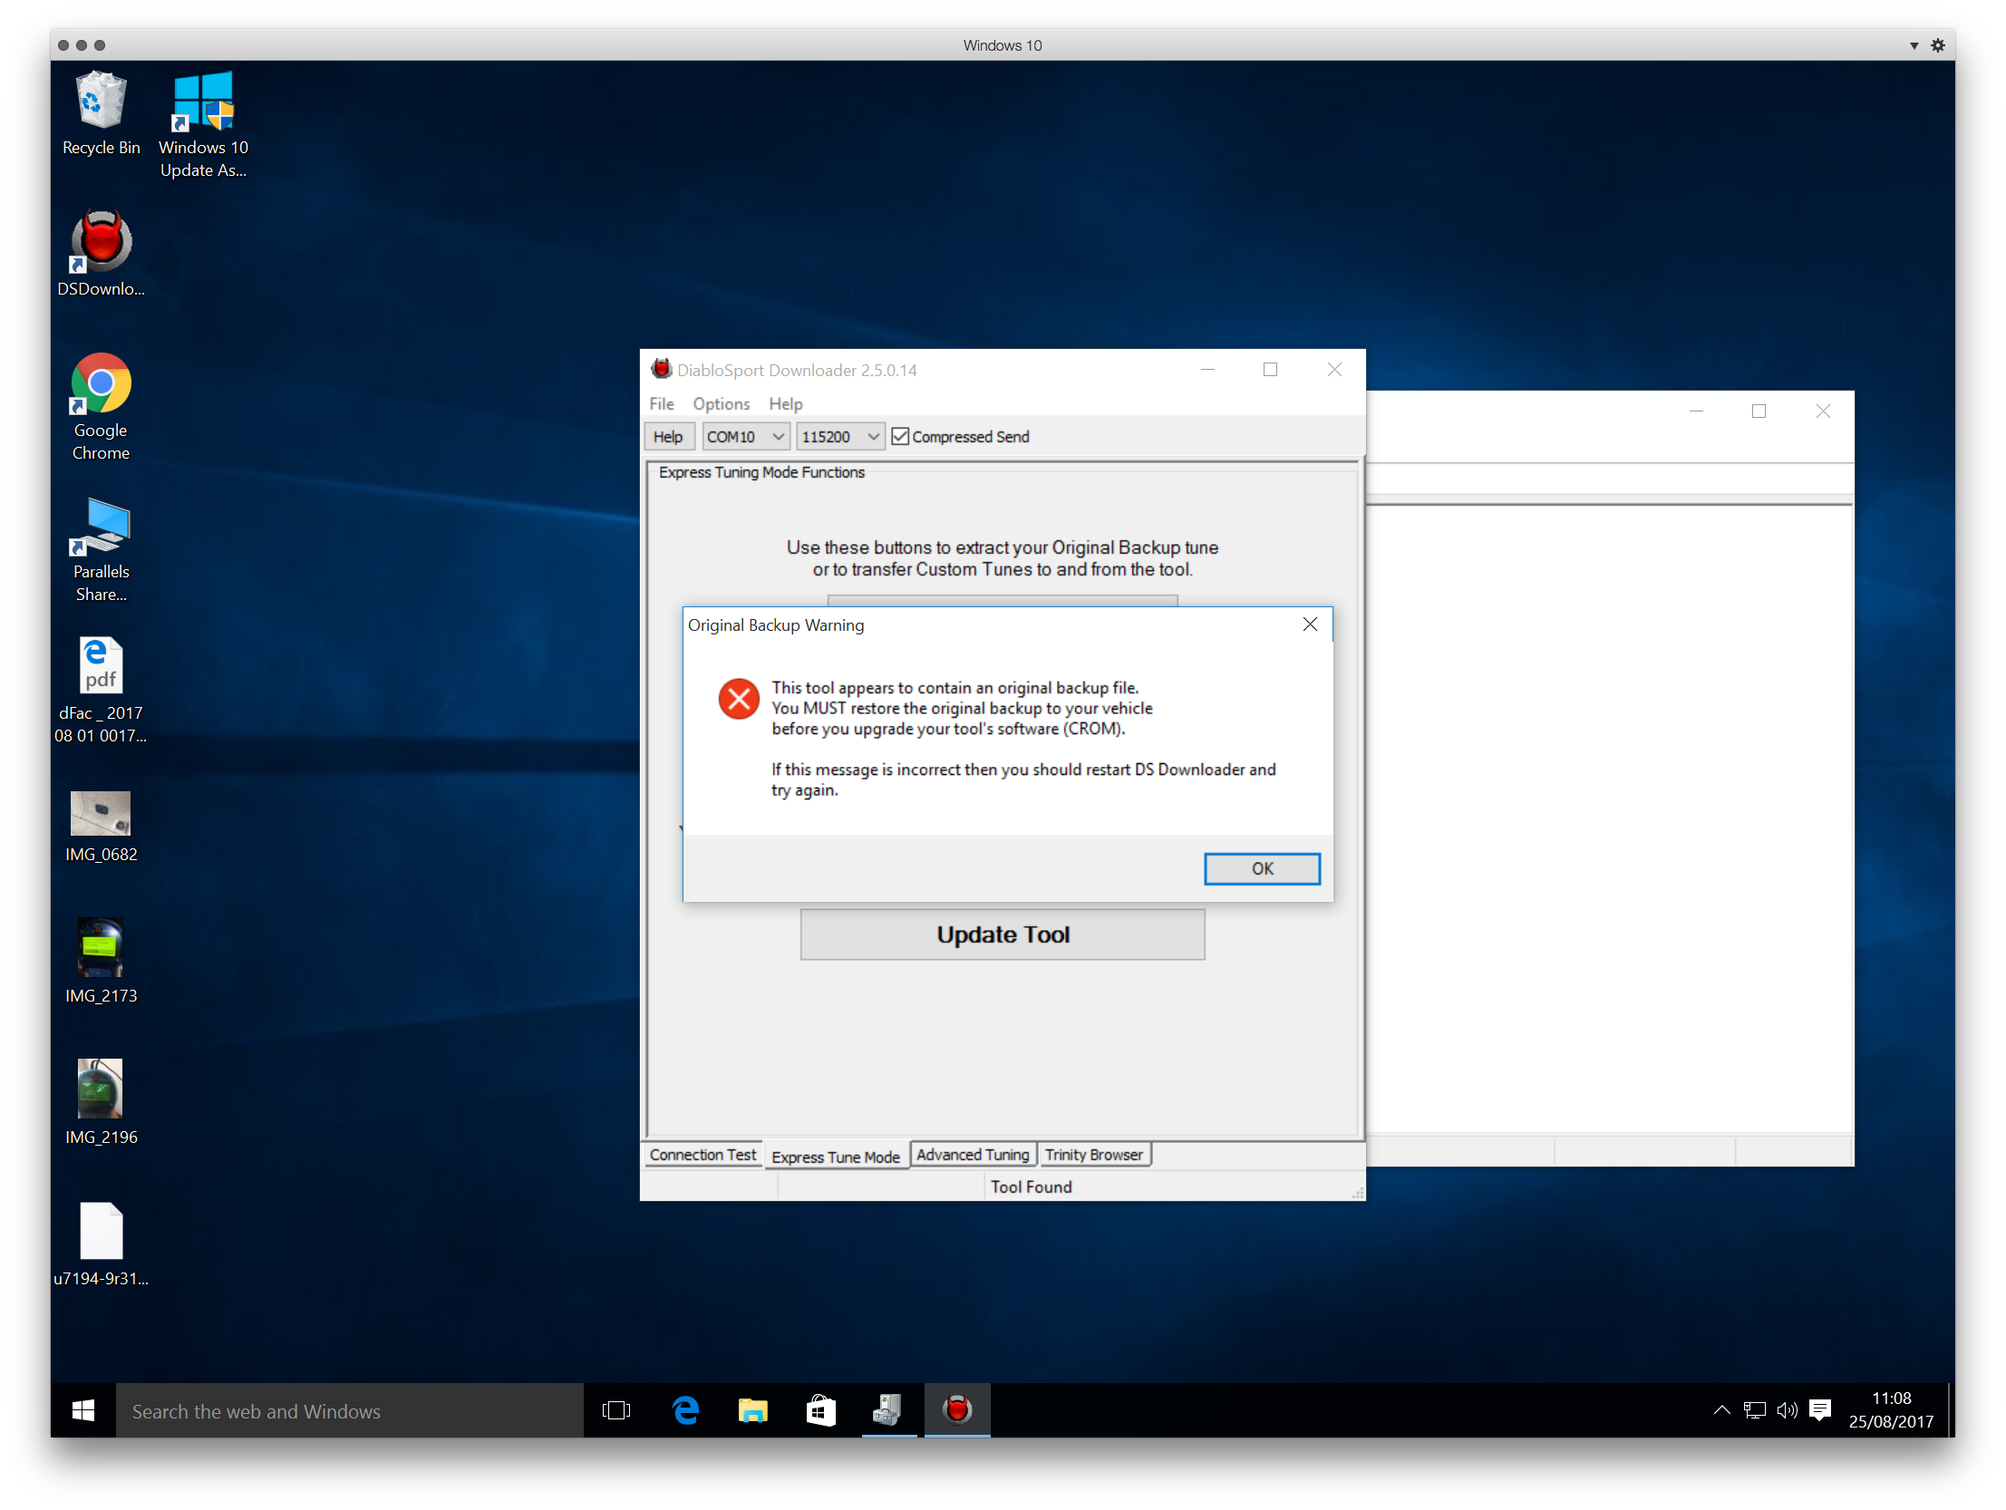Open the Windows Store taskbar icon
The width and height of the screenshot is (2006, 1510).
820,1410
